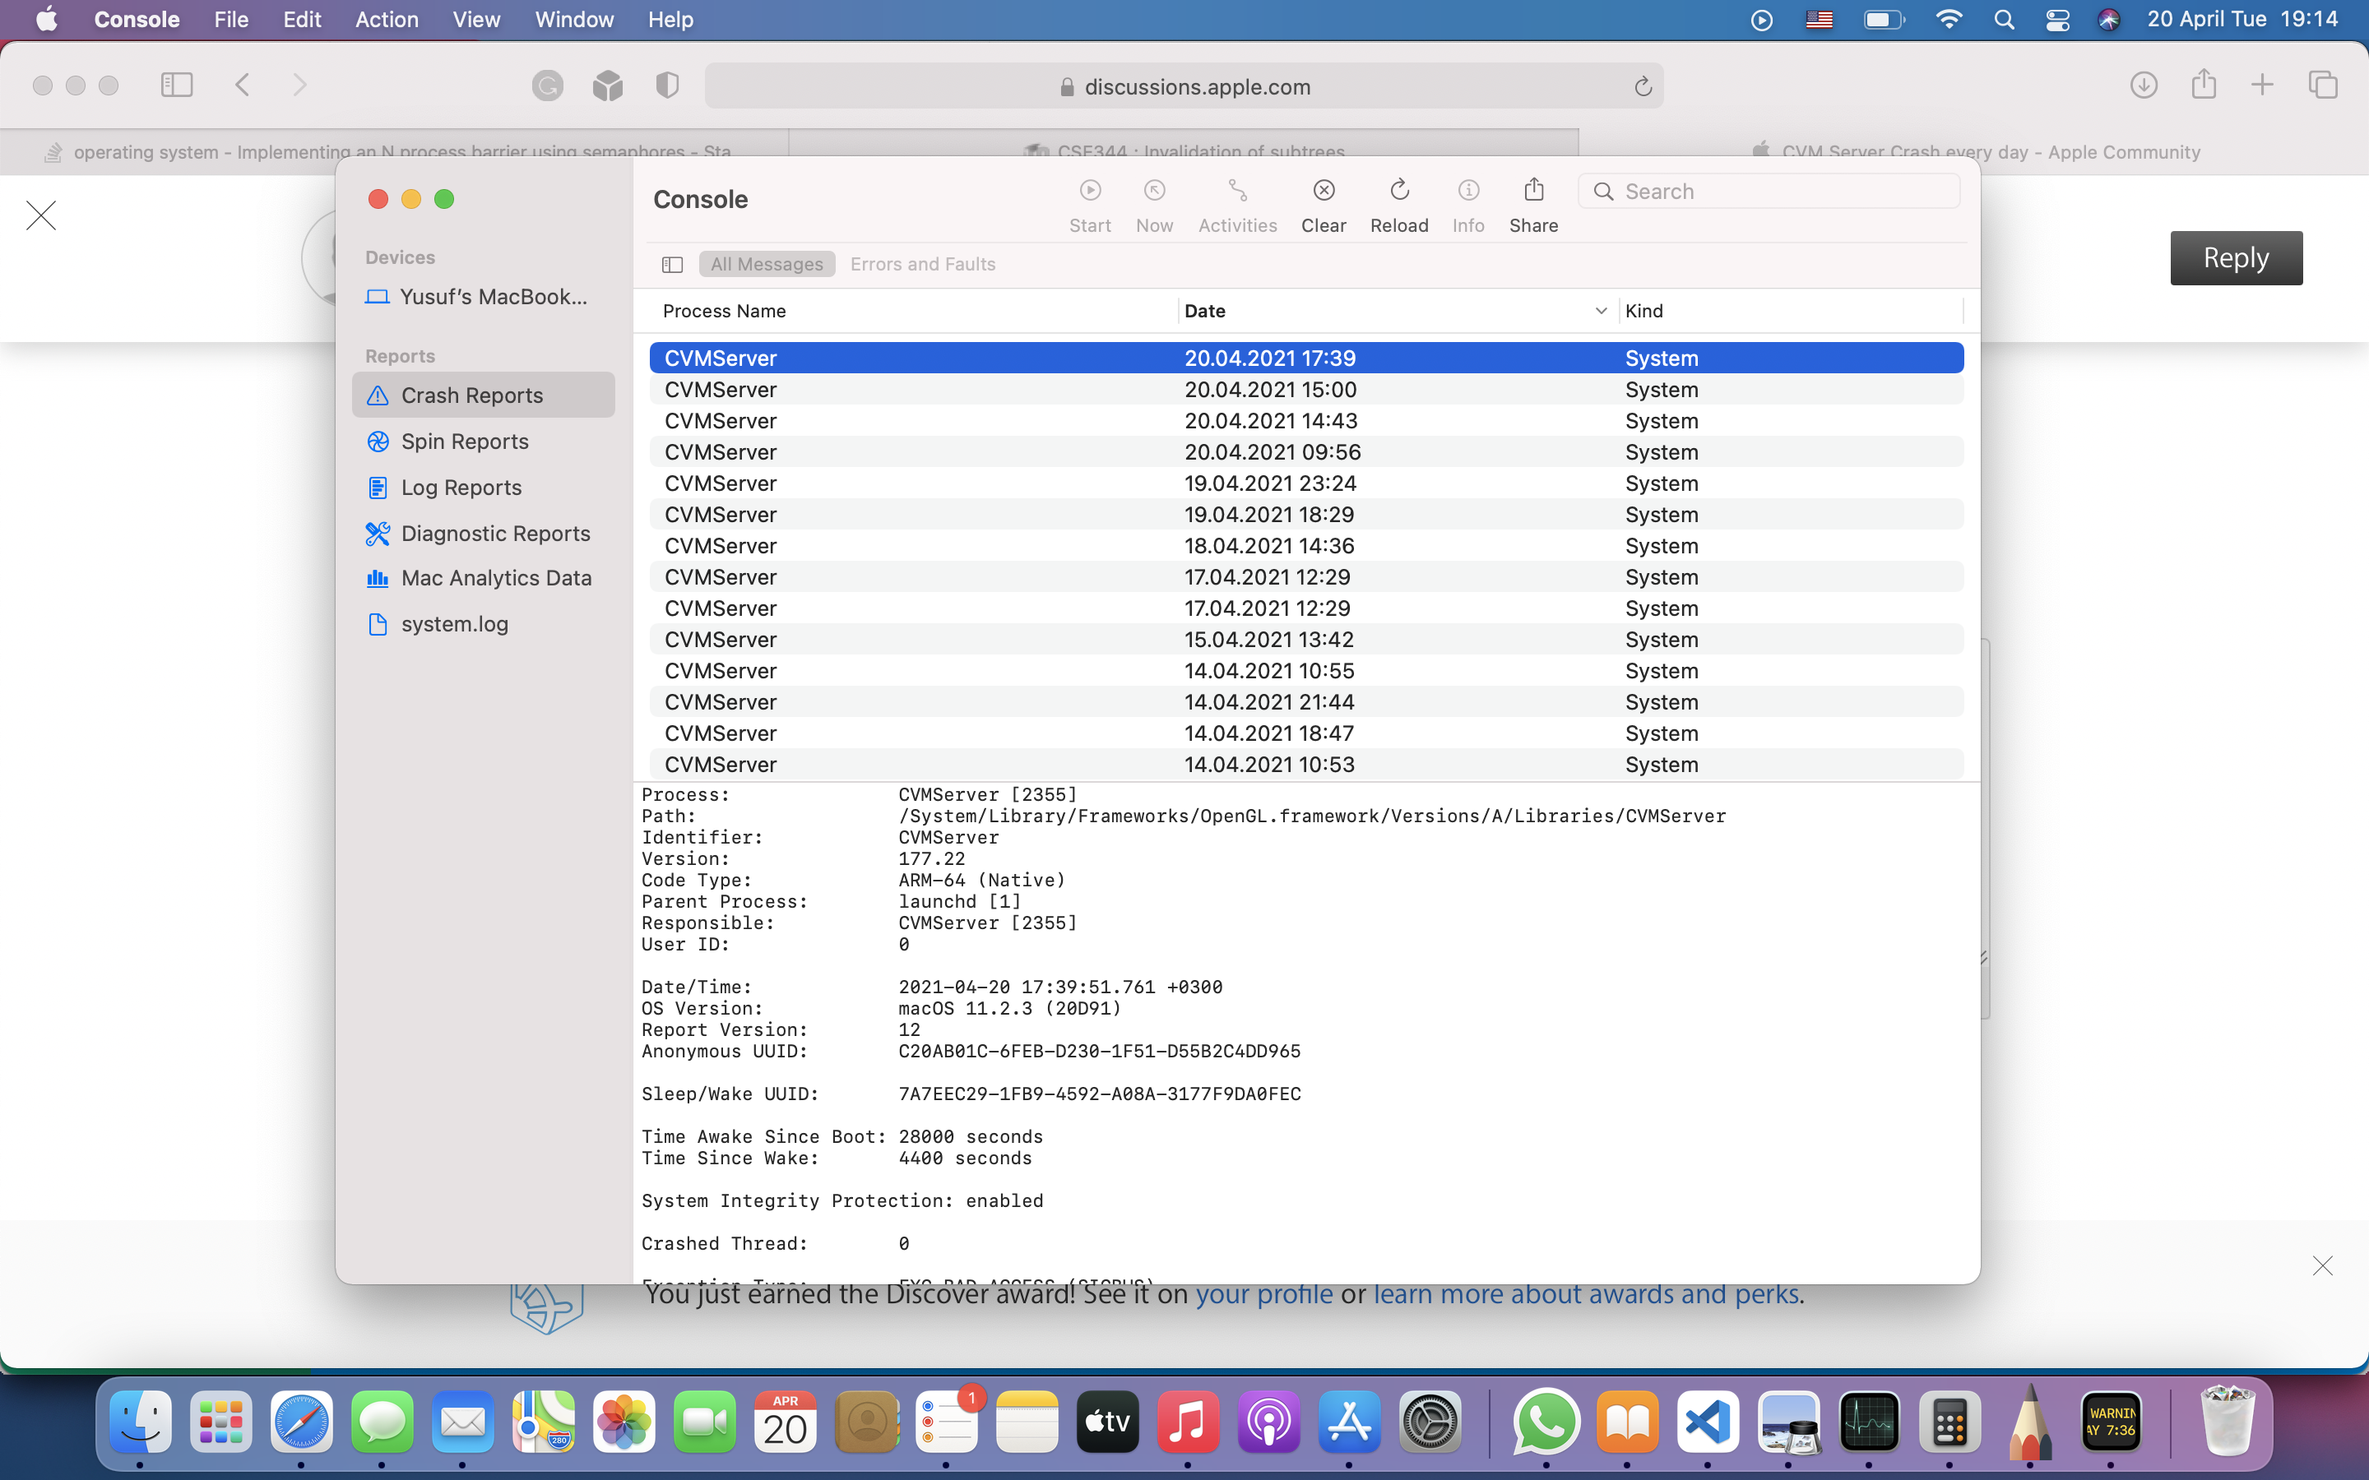This screenshot has width=2369, height=1480.
Task: Open the Action menu
Action: point(386,20)
